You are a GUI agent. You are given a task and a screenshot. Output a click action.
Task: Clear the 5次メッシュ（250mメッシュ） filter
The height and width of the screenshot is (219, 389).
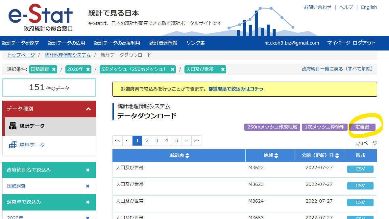(x=173, y=69)
